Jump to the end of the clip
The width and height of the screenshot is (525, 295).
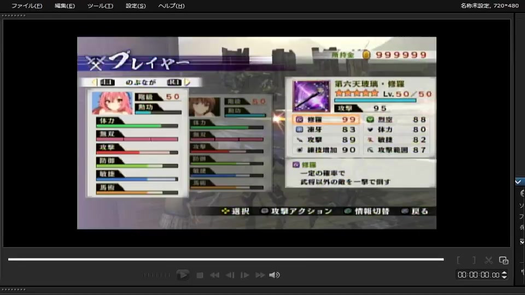click(x=260, y=275)
